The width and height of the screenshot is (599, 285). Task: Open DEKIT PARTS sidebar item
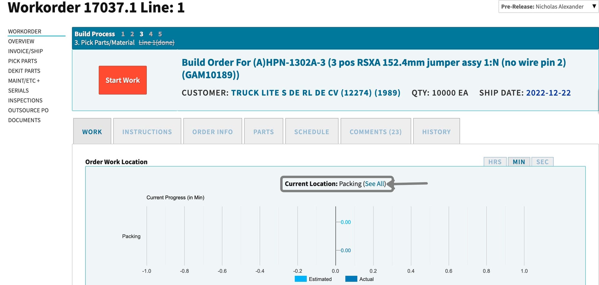[24, 71]
